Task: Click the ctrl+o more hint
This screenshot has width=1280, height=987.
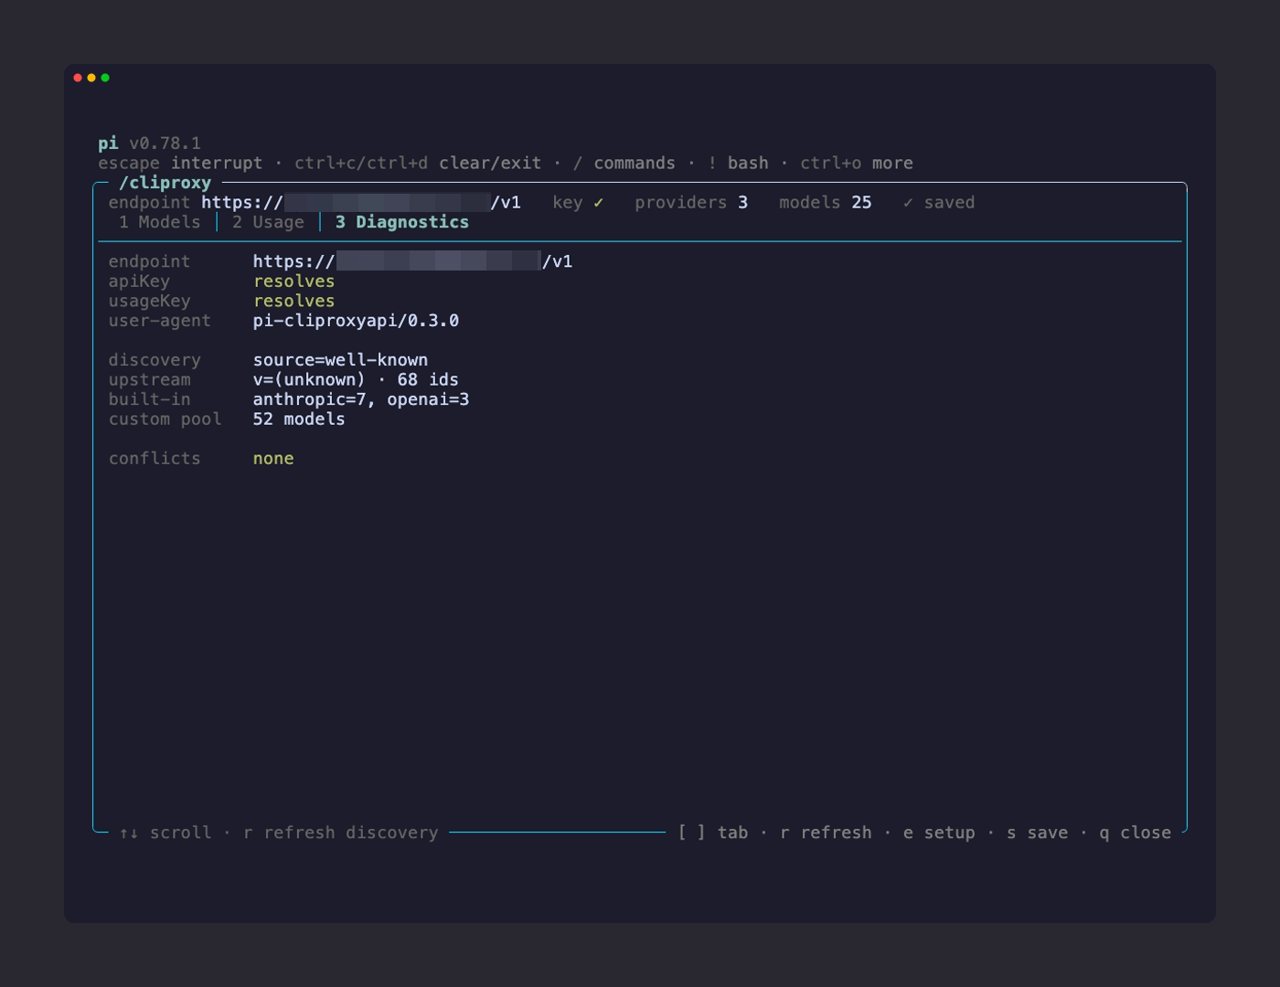Action: coord(857,164)
